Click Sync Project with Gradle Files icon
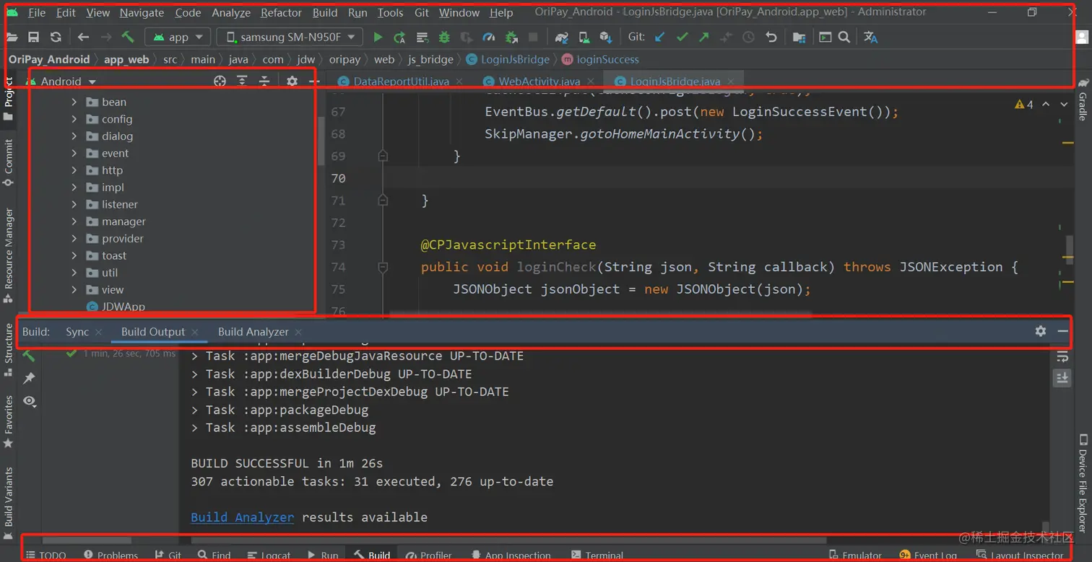1092x562 pixels. [x=561, y=37]
